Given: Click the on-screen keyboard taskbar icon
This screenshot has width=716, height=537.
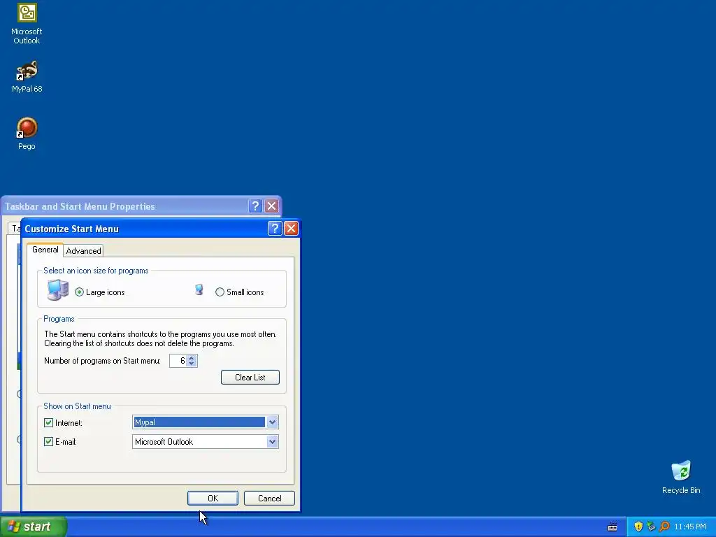Looking at the screenshot, I should (x=613, y=527).
